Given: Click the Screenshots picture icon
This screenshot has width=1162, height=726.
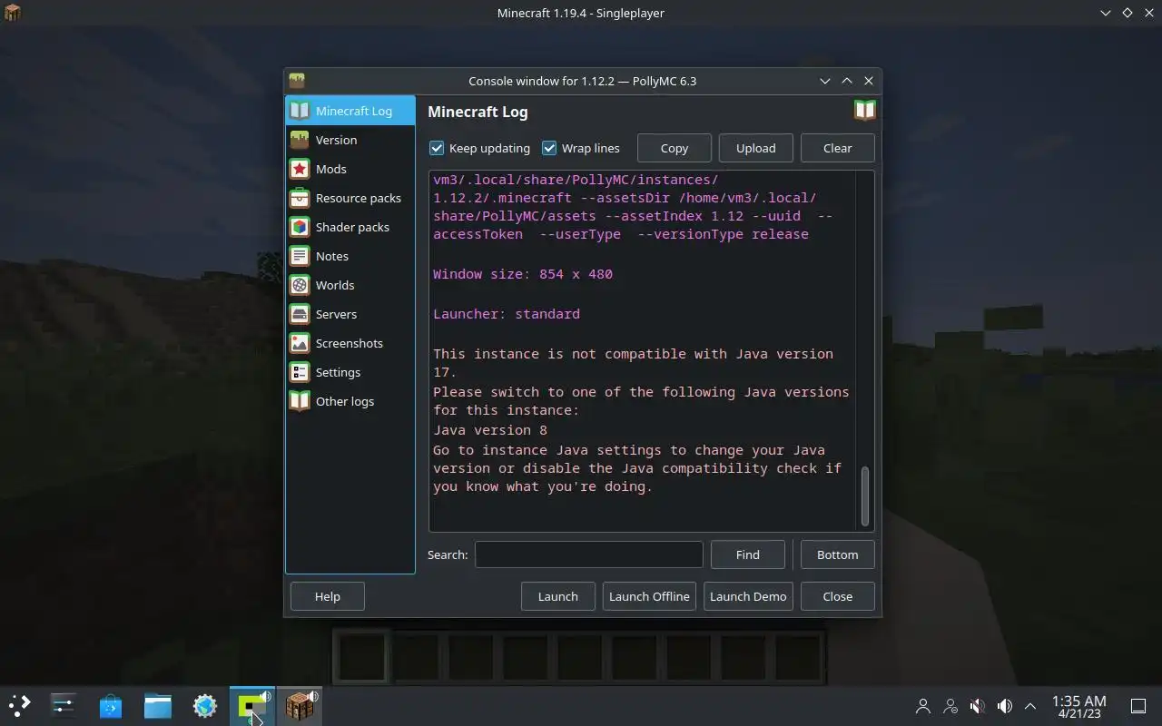Looking at the screenshot, I should coord(300,343).
